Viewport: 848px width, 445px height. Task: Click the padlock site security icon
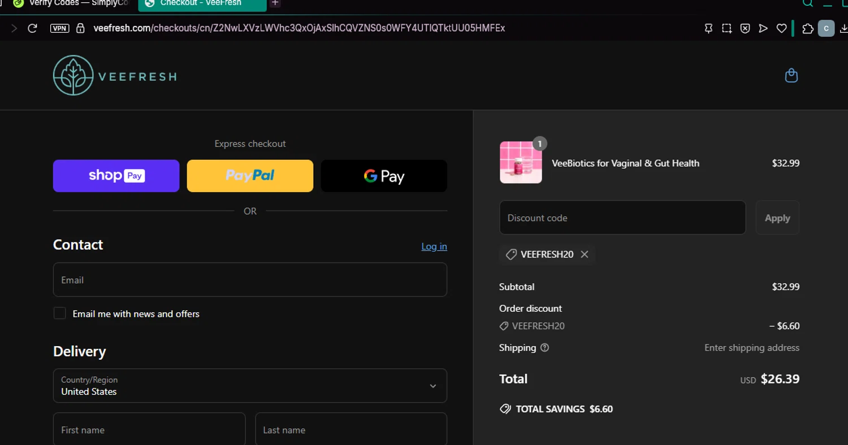80,28
